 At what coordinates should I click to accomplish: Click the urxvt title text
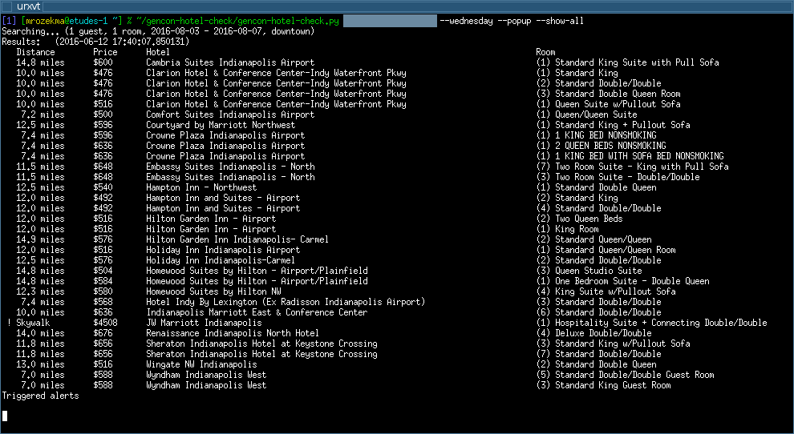coord(28,6)
